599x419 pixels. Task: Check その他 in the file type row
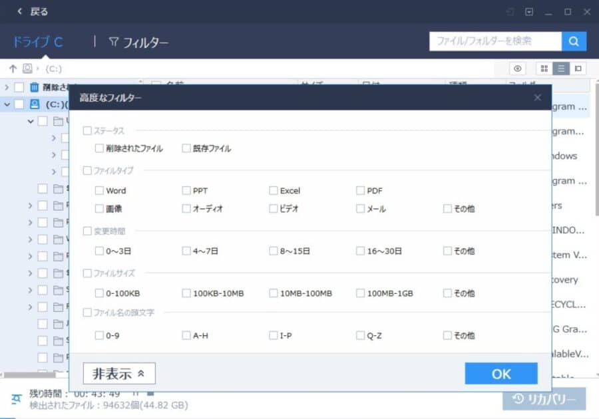[x=447, y=208]
